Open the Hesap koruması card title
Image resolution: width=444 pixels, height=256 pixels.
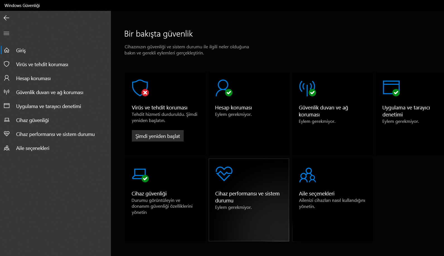click(x=233, y=107)
